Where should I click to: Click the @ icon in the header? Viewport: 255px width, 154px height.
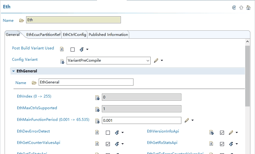[234, 7]
